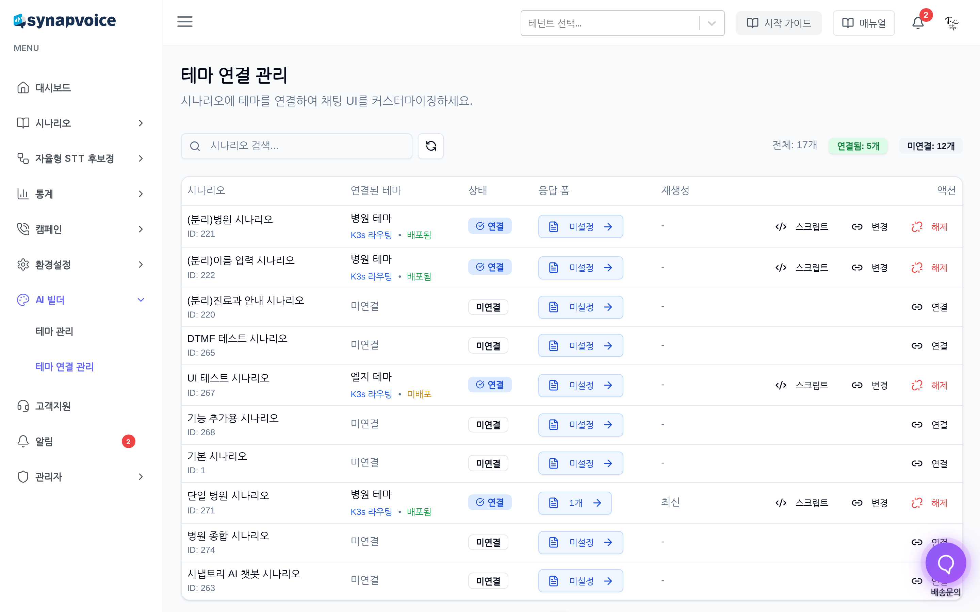The height and width of the screenshot is (612, 980).
Task: Collapse the AI 빌더 sidebar menu
Action: click(x=81, y=300)
